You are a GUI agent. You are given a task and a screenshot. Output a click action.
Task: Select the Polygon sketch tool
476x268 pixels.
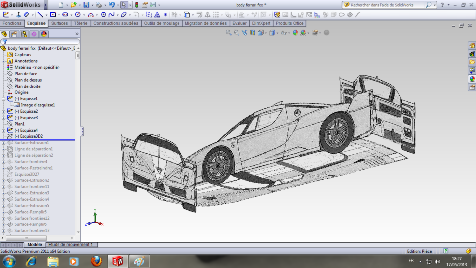point(103,14)
